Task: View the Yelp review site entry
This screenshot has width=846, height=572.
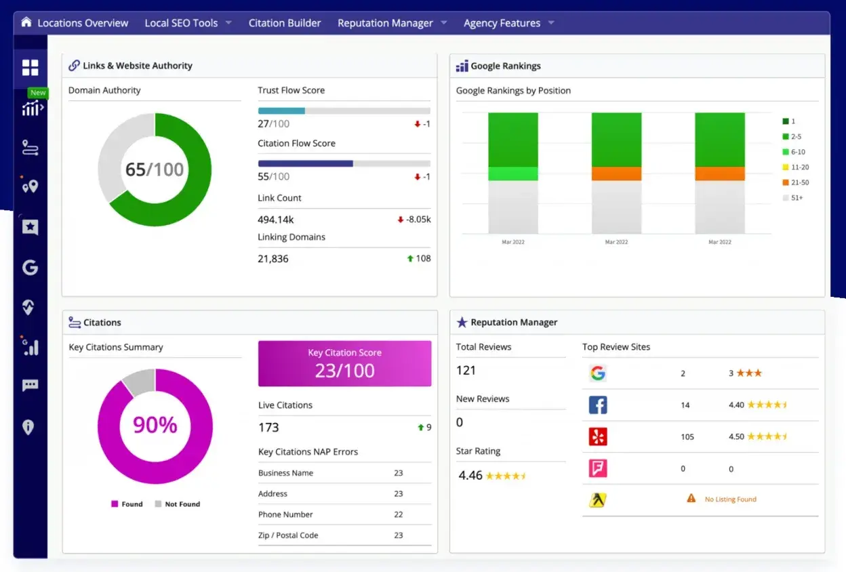Action: coord(599,437)
